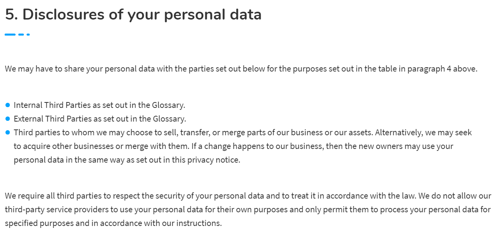
Task: Click the "5. Disclosures of your personal data" heading
Action: pos(133,15)
